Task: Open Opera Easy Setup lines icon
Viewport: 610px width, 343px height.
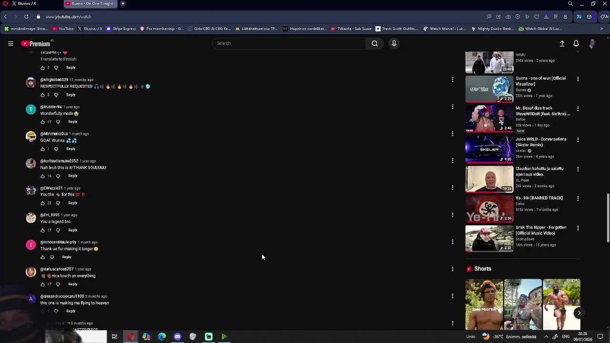Action: click(x=556, y=17)
